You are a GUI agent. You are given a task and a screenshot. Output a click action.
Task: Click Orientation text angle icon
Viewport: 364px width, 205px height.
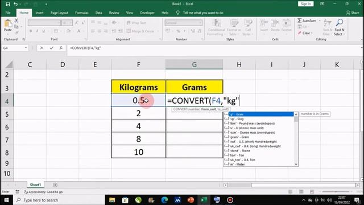pos(114,23)
